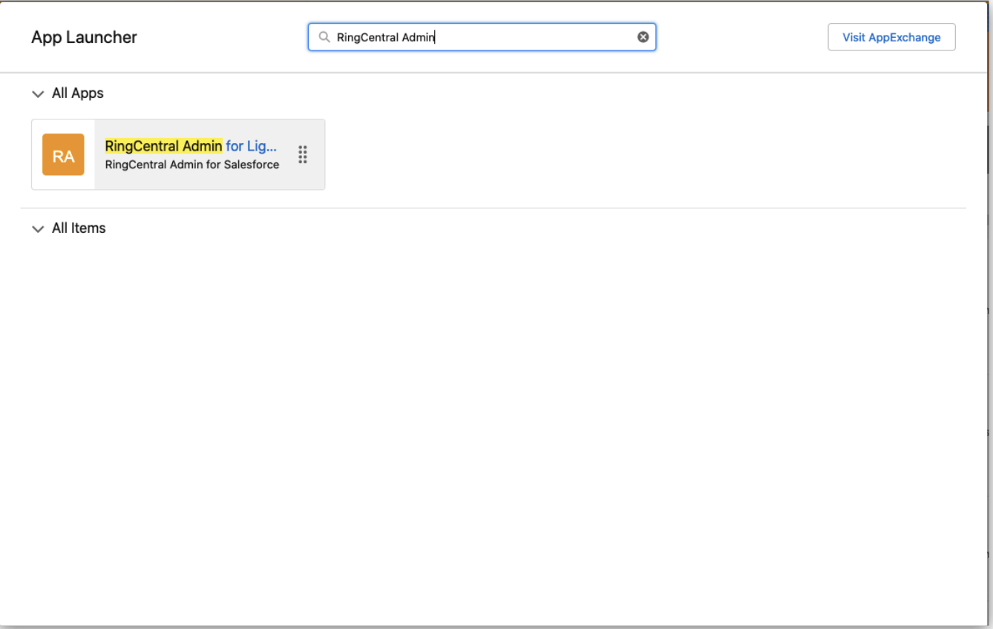Click the magnifying glass search icon
Viewport: 993px width, 629px height.
pyautogui.click(x=324, y=37)
